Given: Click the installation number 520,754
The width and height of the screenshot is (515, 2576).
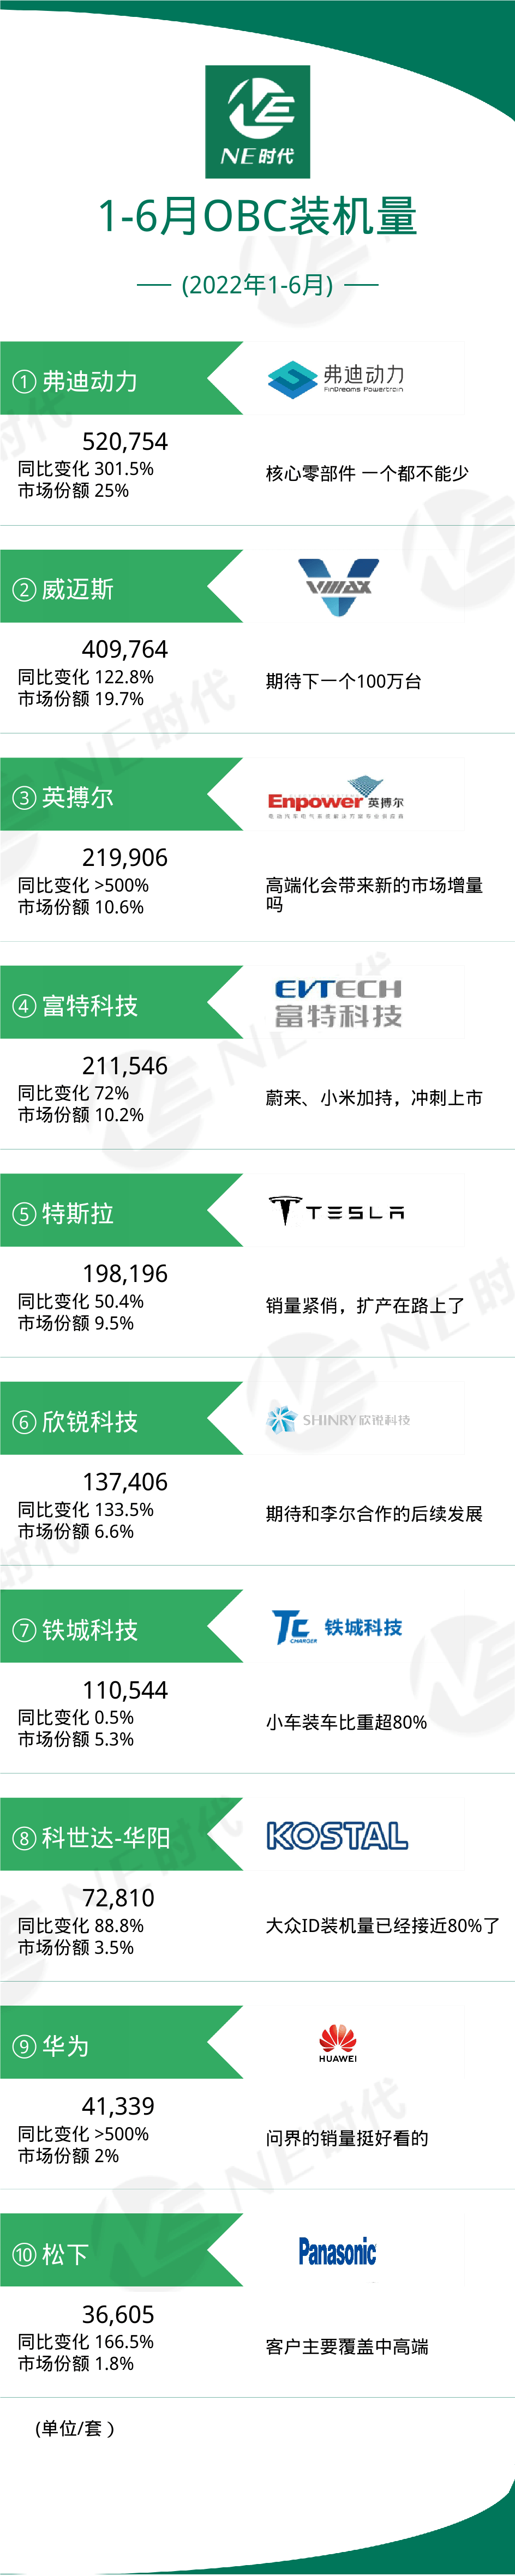Looking at the screenshot, I should point(125,441).
